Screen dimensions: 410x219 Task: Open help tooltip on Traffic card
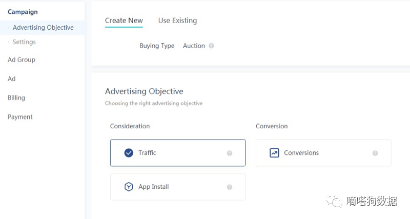[230, 153]
